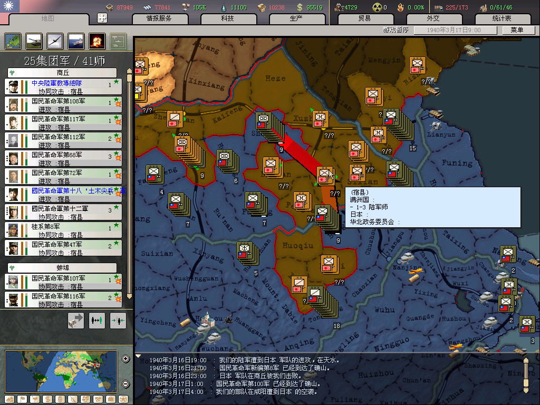Select 中央陸軍教導總隊 army row

coord(63,87)
